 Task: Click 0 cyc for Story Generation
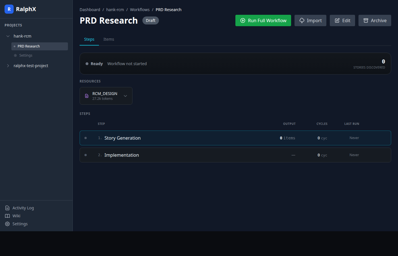pyautogui.click(x=322, y=138)
